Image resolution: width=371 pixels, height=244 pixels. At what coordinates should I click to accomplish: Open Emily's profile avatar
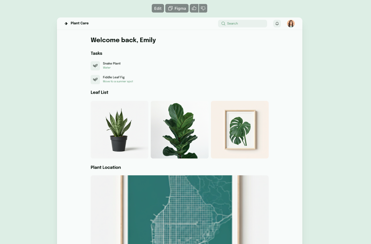click(x=291, y=24)
